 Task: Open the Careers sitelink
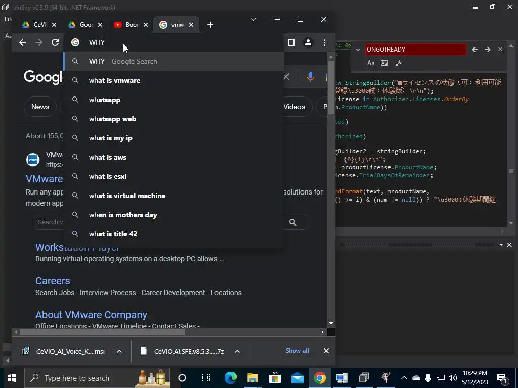pyautogui.click(x=53, y=281)
